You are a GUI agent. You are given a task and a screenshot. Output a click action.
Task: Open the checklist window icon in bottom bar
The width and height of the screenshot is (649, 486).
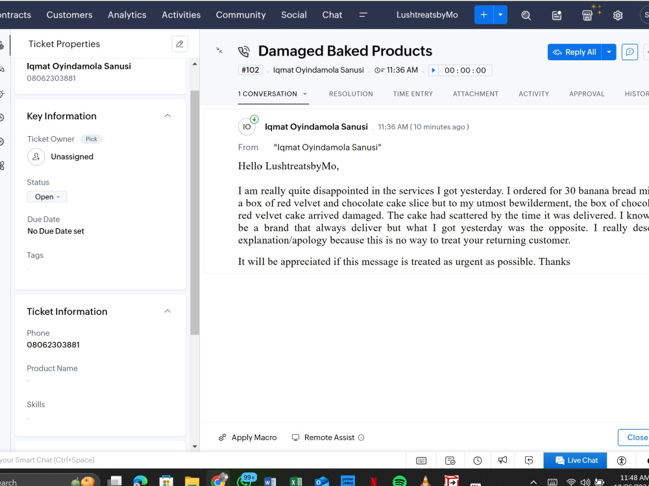tap(450, 460)
